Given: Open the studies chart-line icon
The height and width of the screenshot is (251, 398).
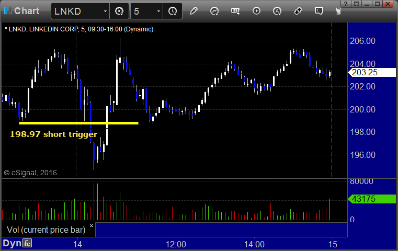Looking at the screenshot, I should tap(214, 11).
